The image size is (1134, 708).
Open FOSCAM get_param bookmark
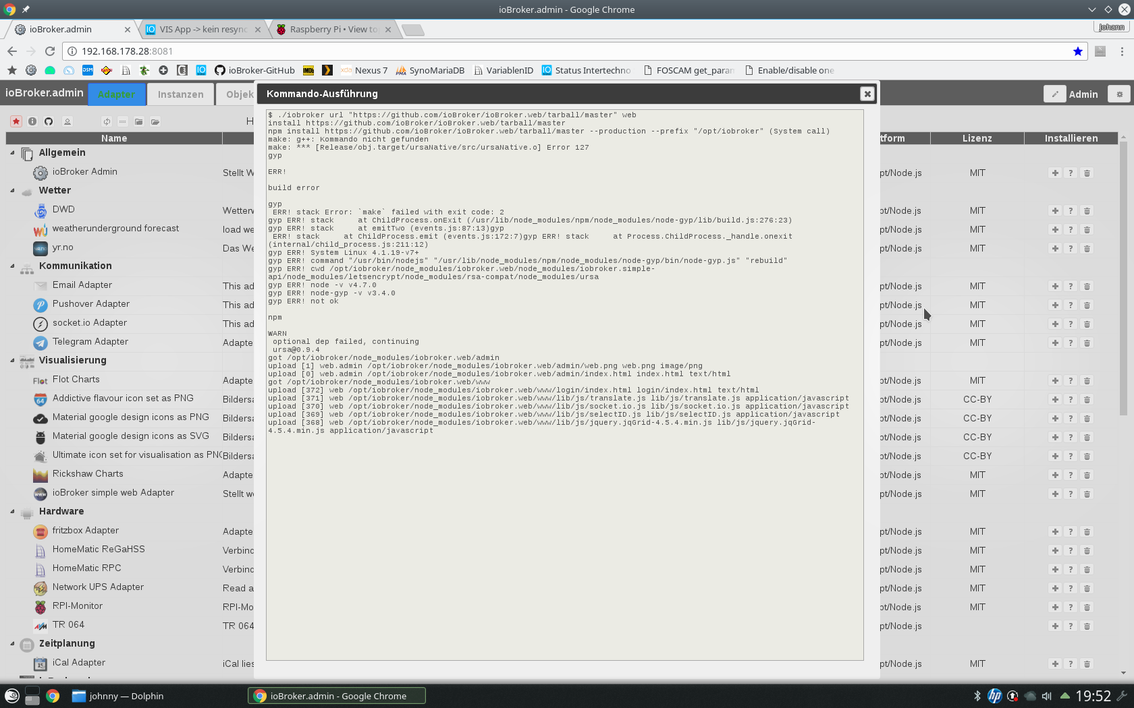[x=689, y=70]
